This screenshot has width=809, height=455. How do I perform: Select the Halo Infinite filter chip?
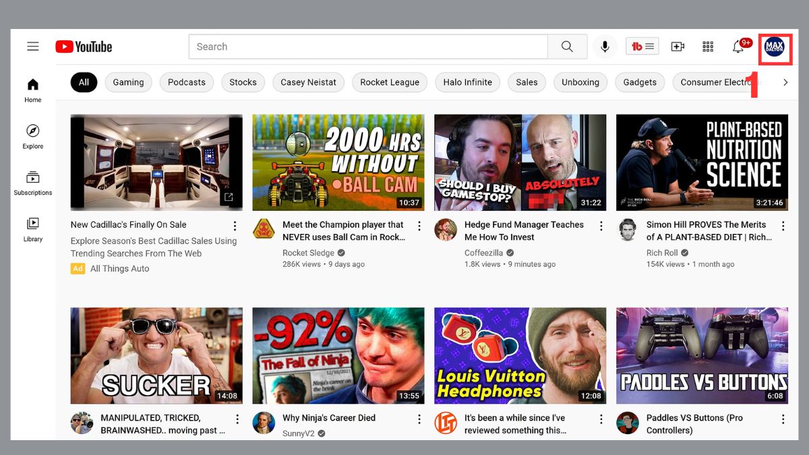click(x=468, y=82)
